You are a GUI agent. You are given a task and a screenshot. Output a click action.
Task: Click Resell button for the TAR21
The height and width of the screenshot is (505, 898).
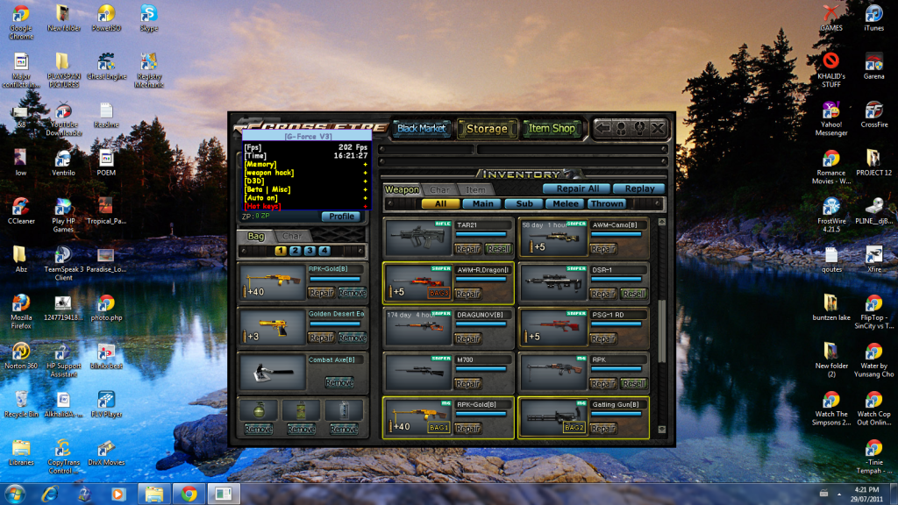click(x=499, y=249)
